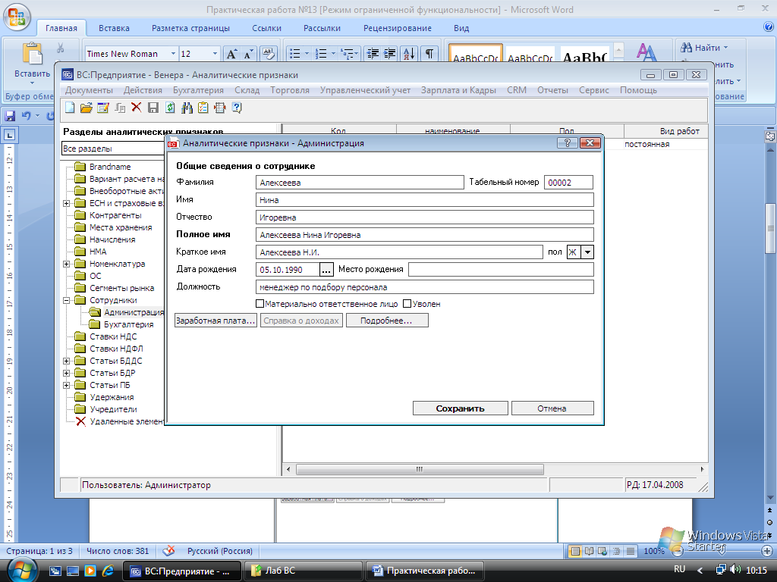
Task: Open the Зарплата и Кадры menu
Action: tap(458, 90)
